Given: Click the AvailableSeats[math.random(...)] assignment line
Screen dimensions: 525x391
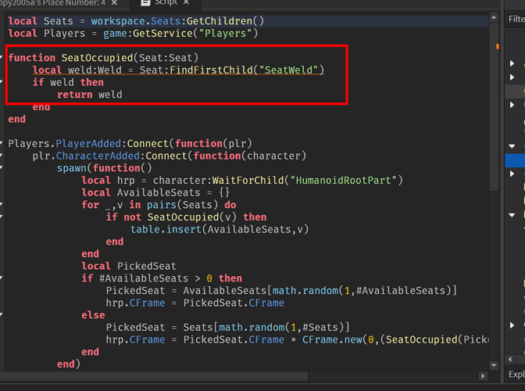Looking at the screenshot, I should pyautogui.click(x=281, y=291).
